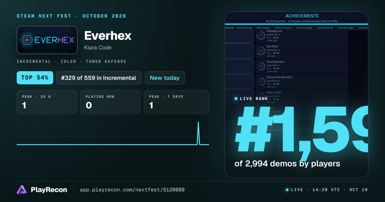Viewport: 385px width, 202px height.
Task: Click the Klara Code developer name
Action: (98, 47)
